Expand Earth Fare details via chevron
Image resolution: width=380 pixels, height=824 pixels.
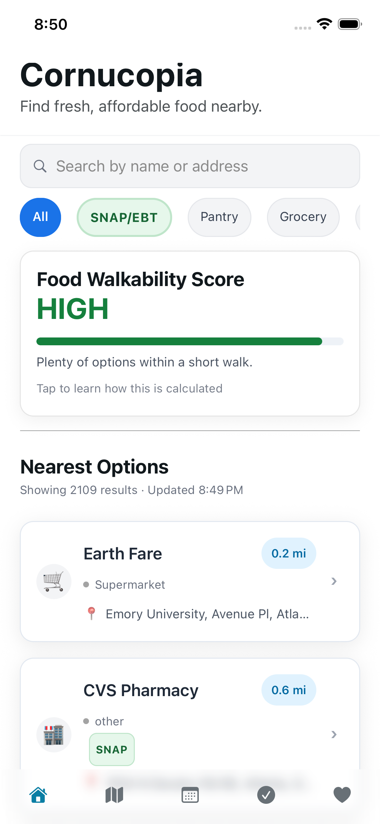pos(334,581)
